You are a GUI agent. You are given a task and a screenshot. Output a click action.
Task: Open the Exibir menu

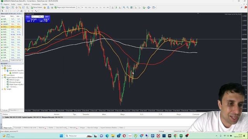point(13,4)
